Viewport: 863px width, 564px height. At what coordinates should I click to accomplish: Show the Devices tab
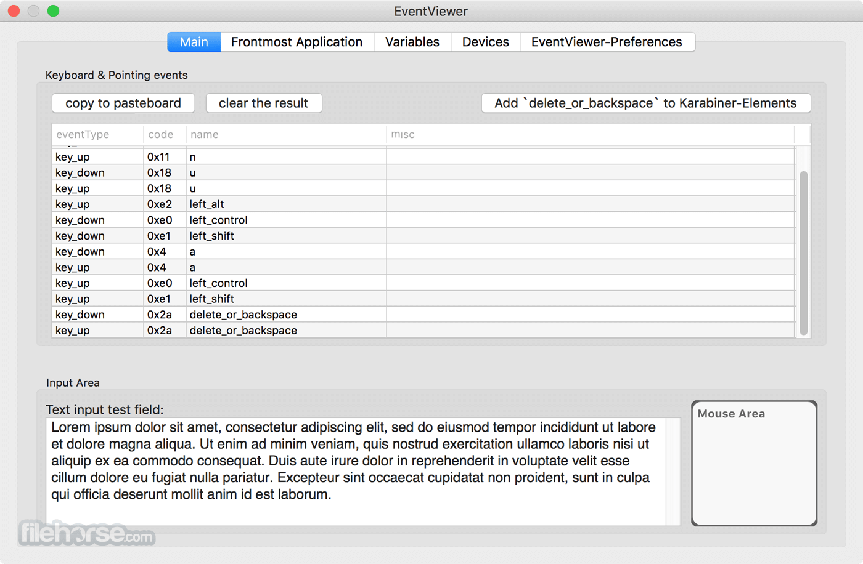(486, 42)
